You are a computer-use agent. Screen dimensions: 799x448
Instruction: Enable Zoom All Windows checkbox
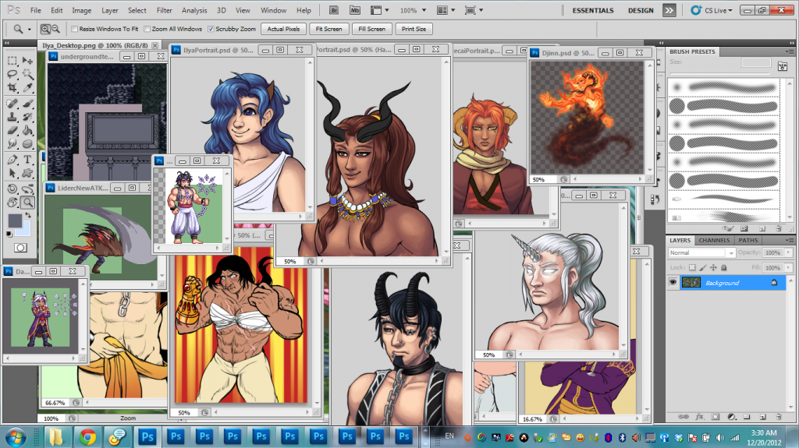(x=147, y=29)
